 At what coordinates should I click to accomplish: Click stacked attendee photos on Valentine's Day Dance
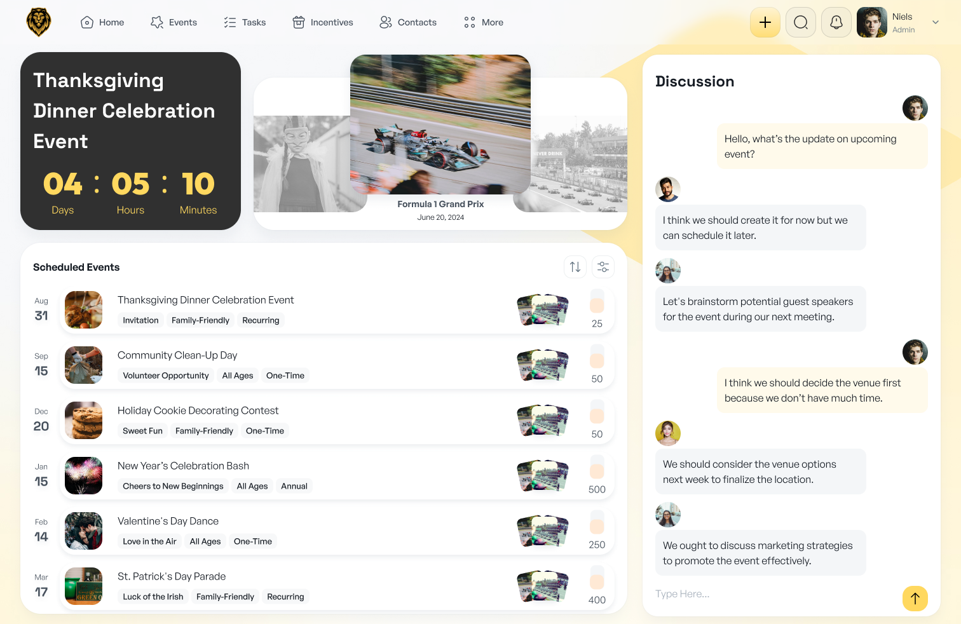(x=543, y=531)
